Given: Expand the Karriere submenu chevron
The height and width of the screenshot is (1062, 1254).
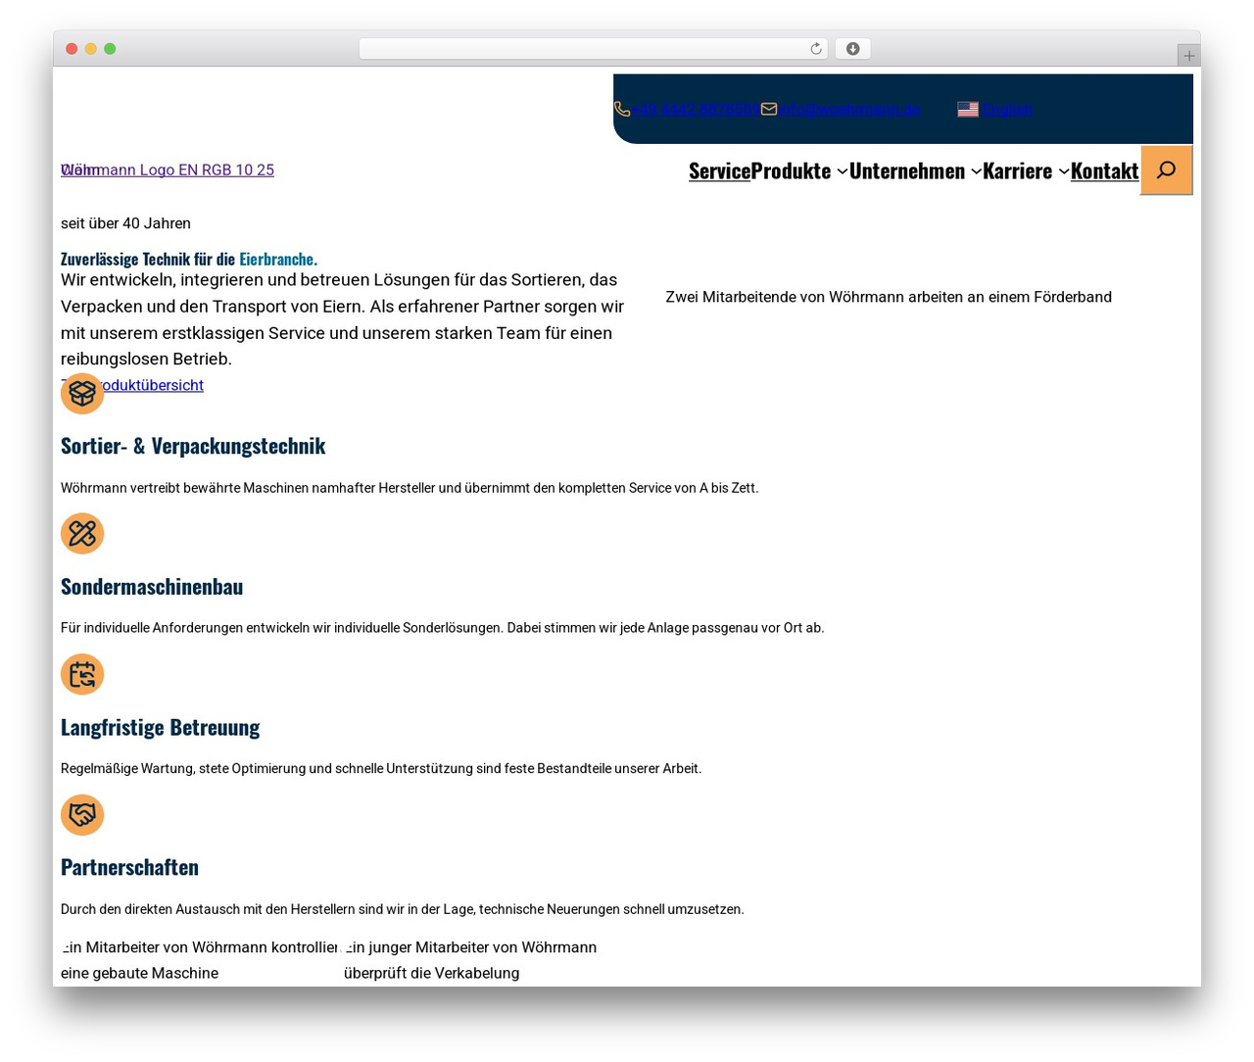Looking at the screenshot, I should click(1064, 171).
